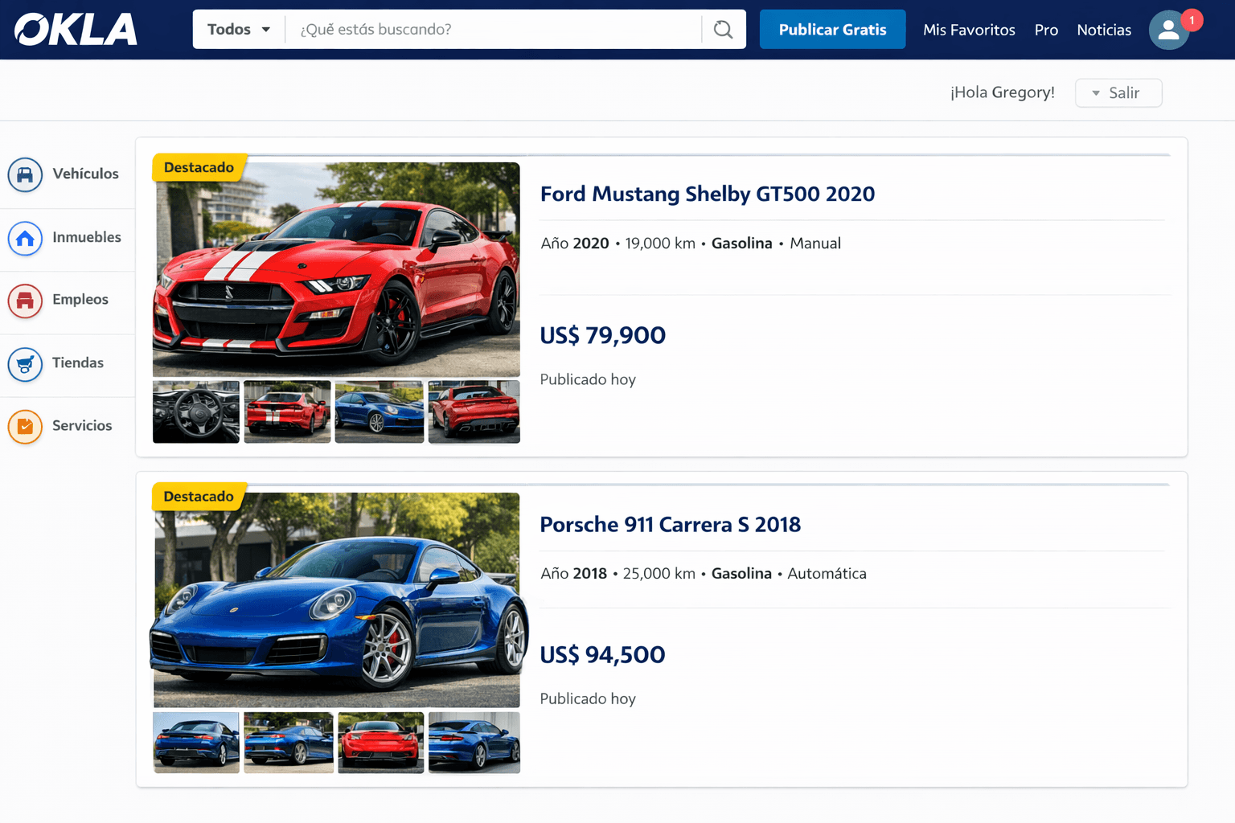Open Mis Favoritos menu item
Viewport: 1235px width, 823px height.
tap(969, 30)
